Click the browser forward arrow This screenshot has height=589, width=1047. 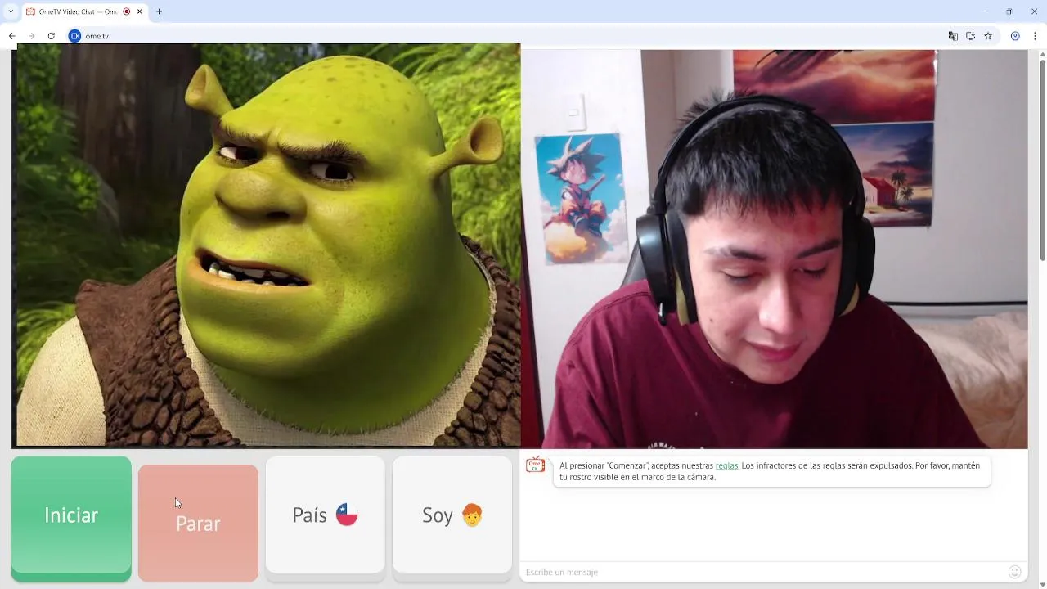(31, 36)
